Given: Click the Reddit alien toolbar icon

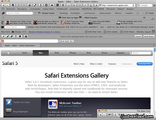Looking at the screenshot, I should click(30, 5).
